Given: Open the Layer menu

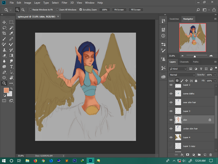Looking at the screenshot, I should (37, 3).
